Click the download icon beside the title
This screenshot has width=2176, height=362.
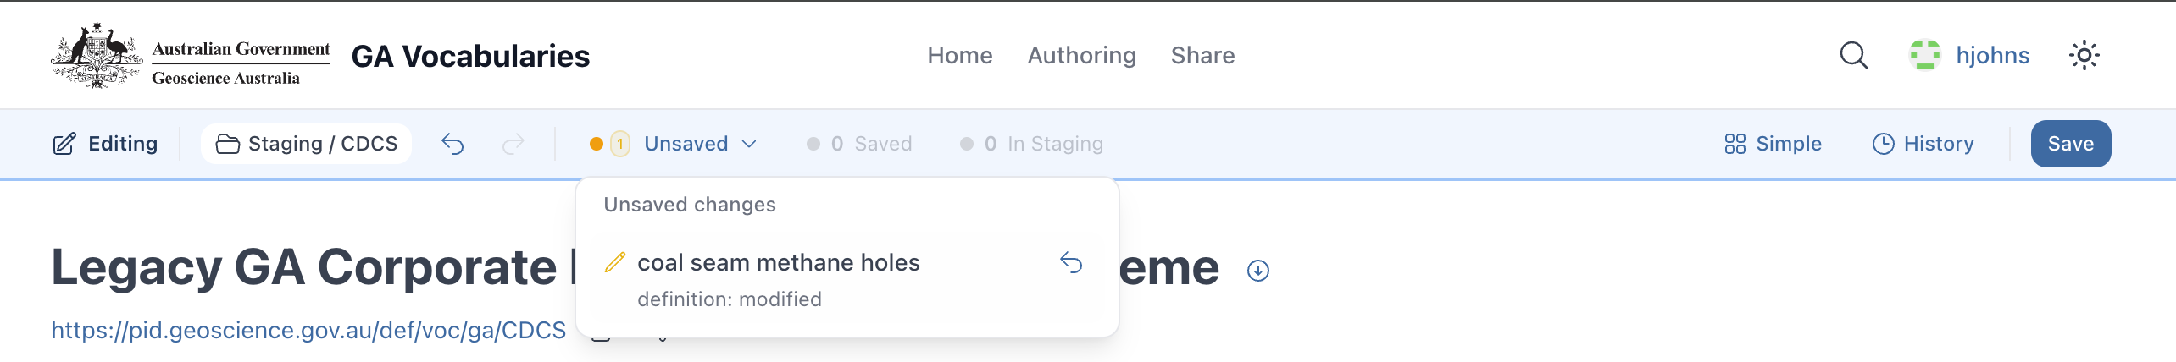tap(1258, 271)
